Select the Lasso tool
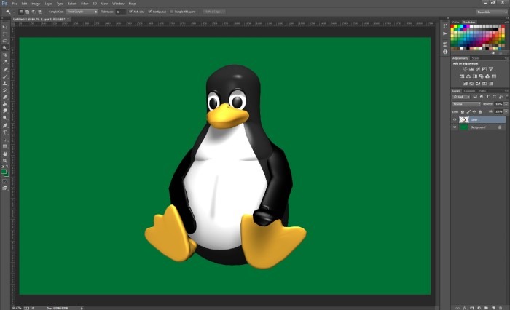Viewport: 510px width, 310px height. [5, 41]
